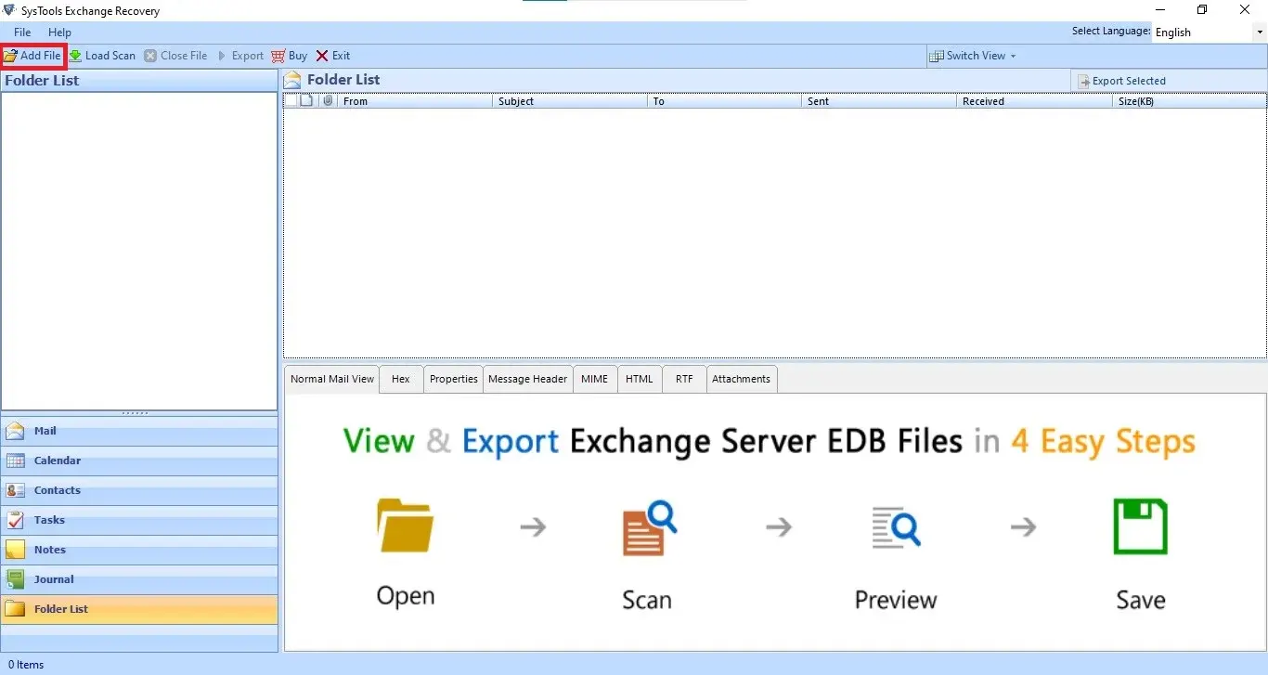Select Mail in the navigation pane
The image size is (1268, 675).
139,431
